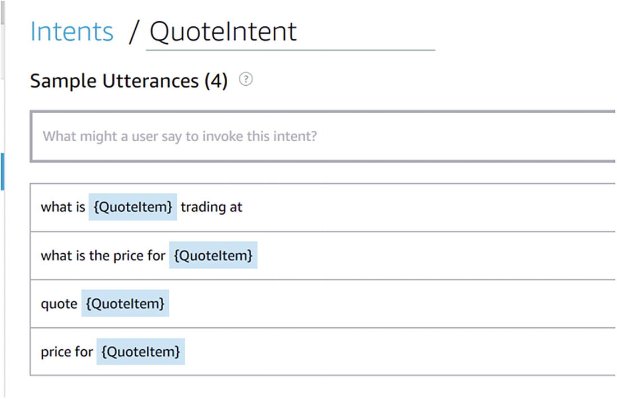Click the "what is the price for" utterance text
The height and width of the screenshot is (399, 617).
pos(103,256)
